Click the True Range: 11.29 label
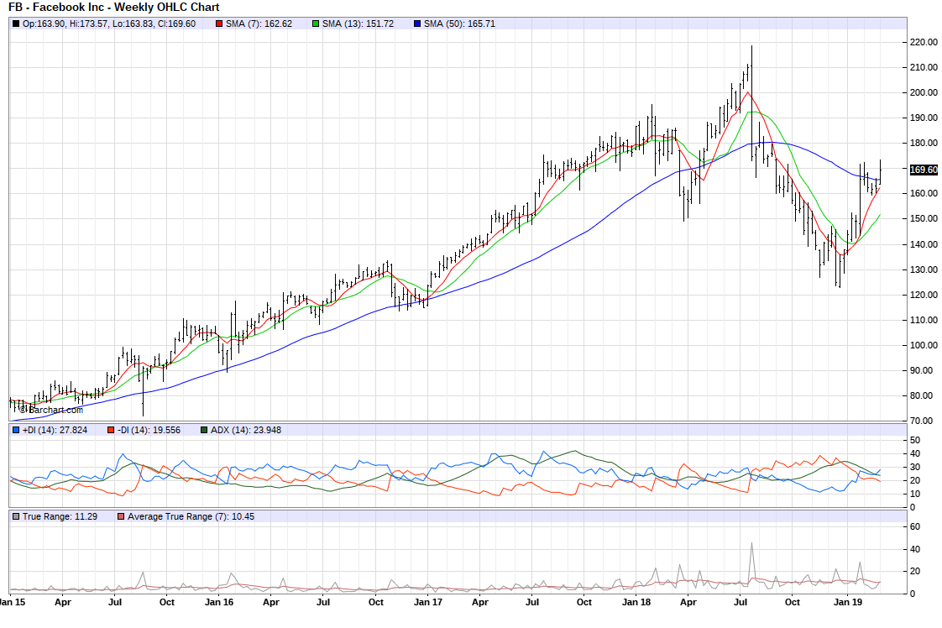 pos(60,517)
